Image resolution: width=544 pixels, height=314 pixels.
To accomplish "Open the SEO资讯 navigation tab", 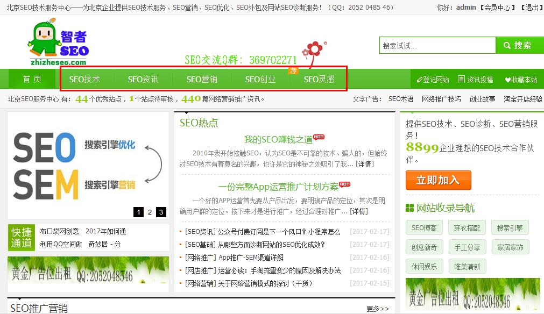I will tap(143, 79).
